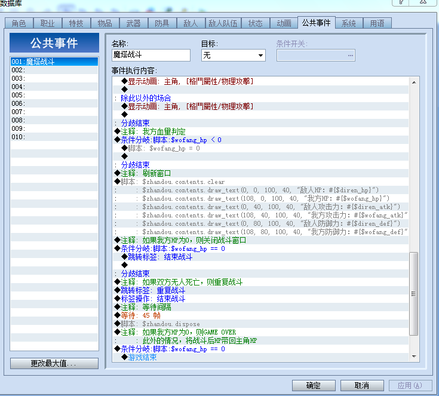The height and width of the screenshot is (396, 439).
Task: Select line 条件分歧:脚本:$wofang_hp < 0
Action: (260, 140)
